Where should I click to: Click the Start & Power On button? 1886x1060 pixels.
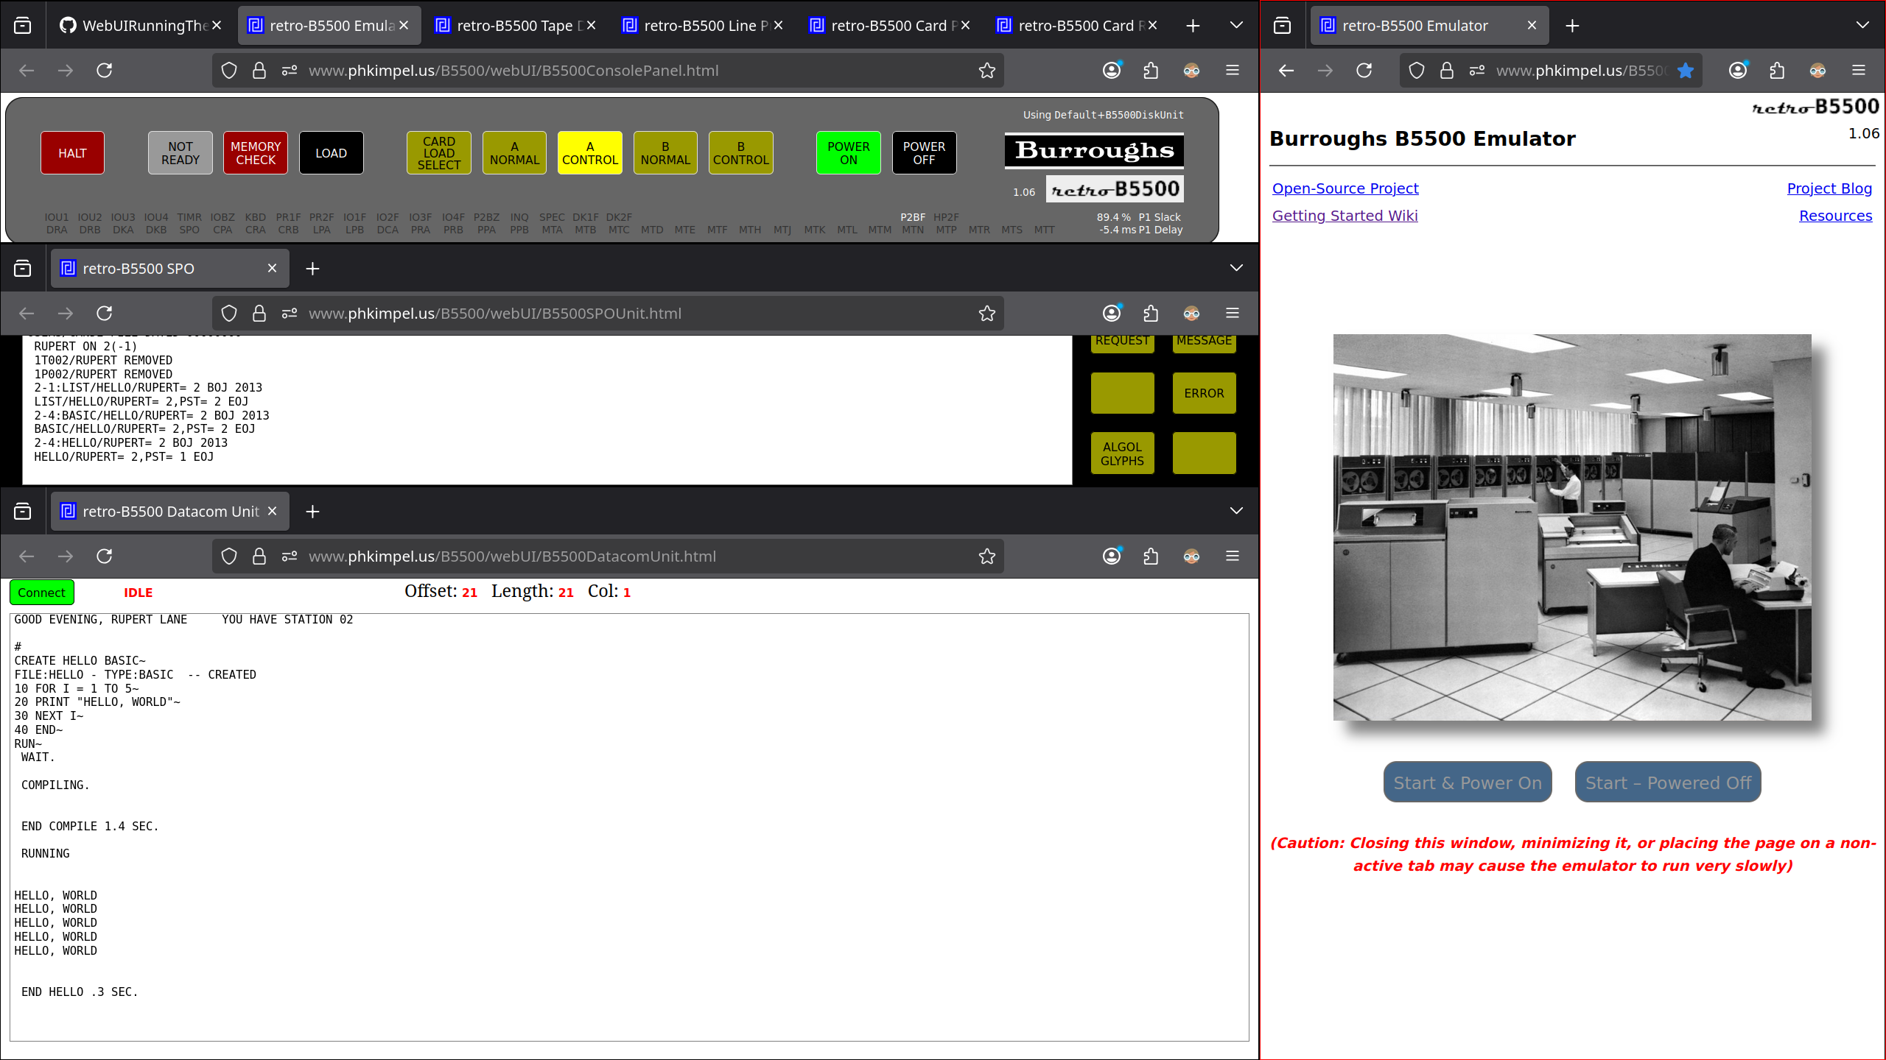pyautogui.click(x=1468, y=782)
